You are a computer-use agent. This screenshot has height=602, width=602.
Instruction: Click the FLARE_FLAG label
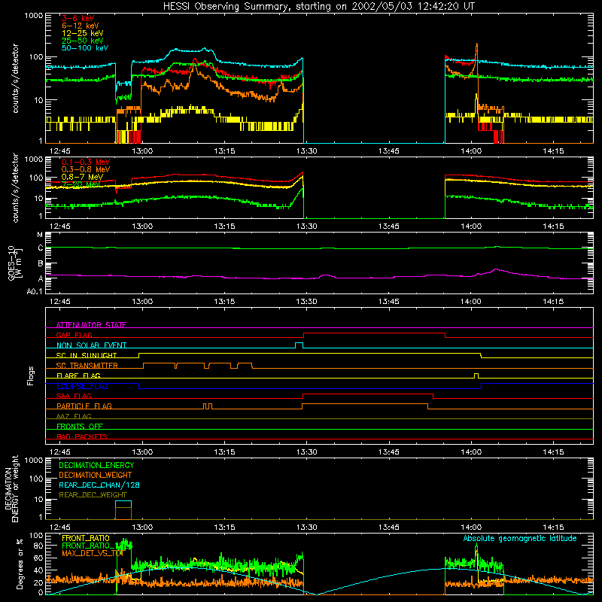[x=78, y=375]
